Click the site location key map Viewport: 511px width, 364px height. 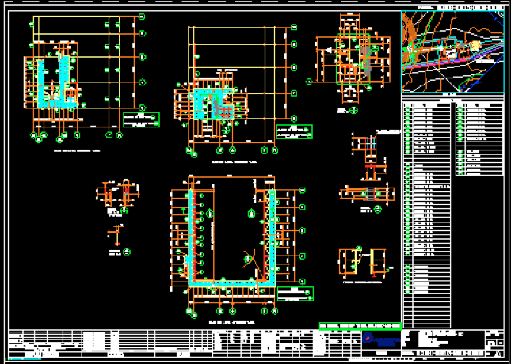452,53
